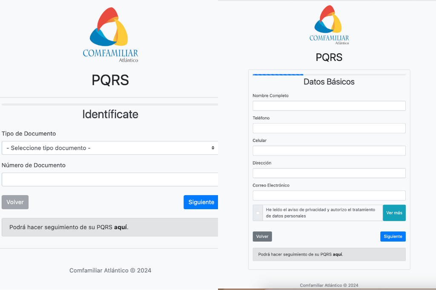Click the gray progress bar above Identifícate
Image resolution: width=436 pixels, height=291 pixels.
pos(110,104)
